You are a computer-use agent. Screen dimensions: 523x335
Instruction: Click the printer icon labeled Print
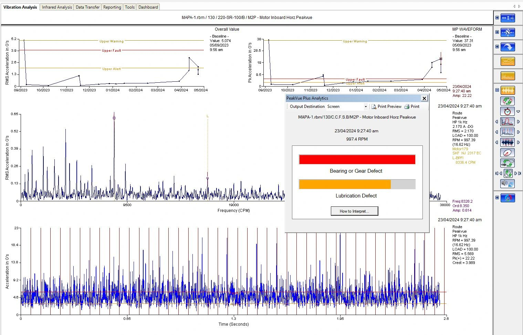pos(412,106)
